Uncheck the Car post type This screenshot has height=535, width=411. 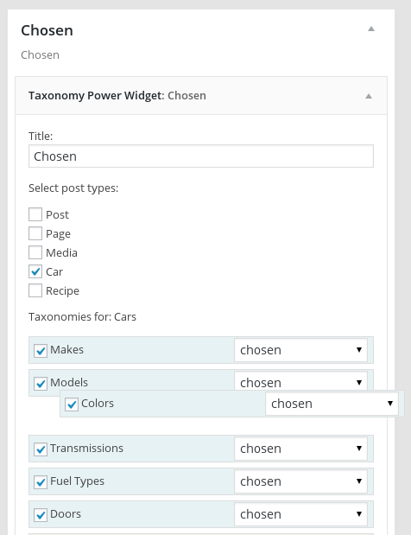tap(35, 272)
